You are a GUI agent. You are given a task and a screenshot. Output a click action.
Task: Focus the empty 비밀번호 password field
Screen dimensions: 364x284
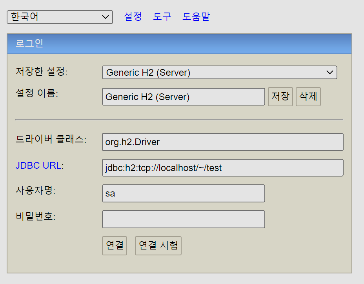pos(184,219)
